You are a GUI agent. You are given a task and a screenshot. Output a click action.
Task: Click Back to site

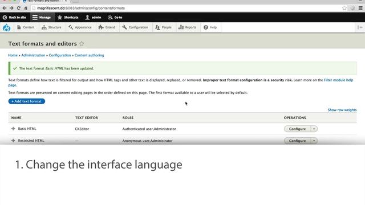tap(14, 18)
